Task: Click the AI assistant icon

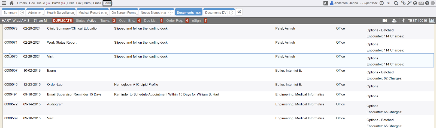Action: click(x=326, y=3)
